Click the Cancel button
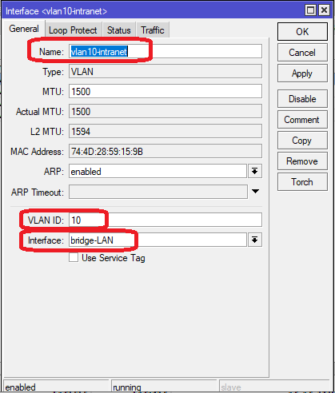 [302, 53]
